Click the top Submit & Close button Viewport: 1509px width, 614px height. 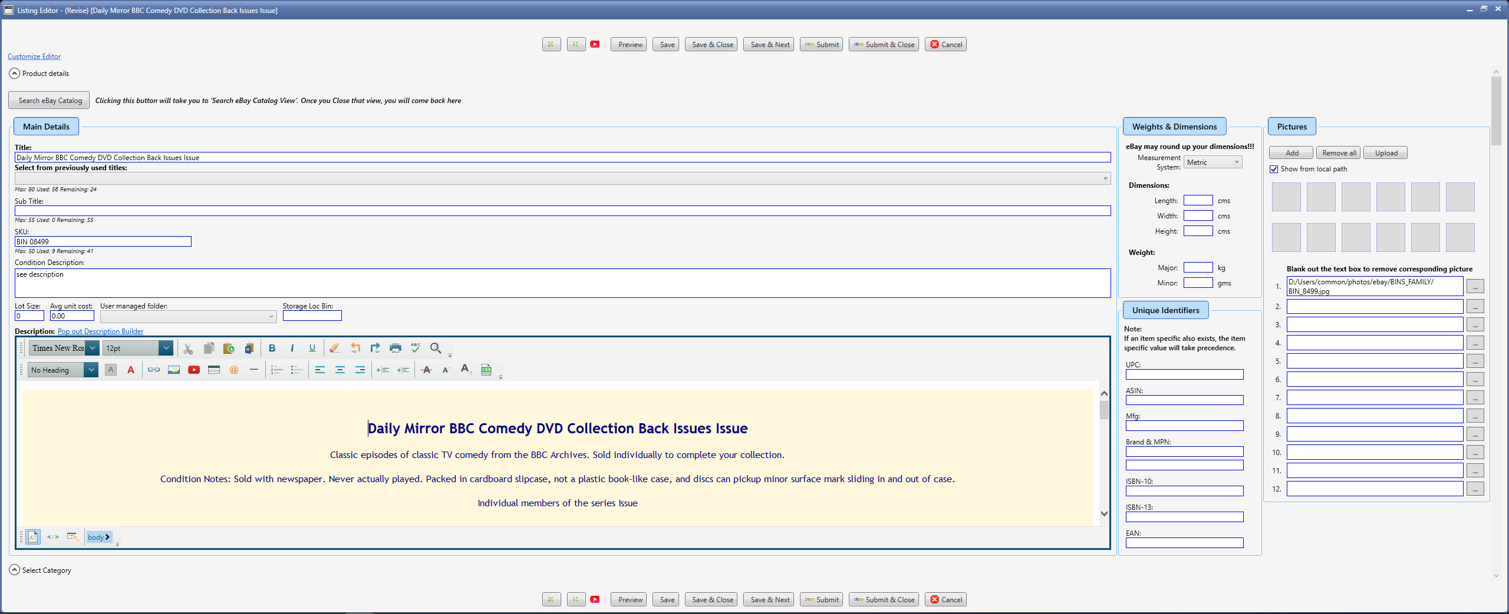[884, 44]
